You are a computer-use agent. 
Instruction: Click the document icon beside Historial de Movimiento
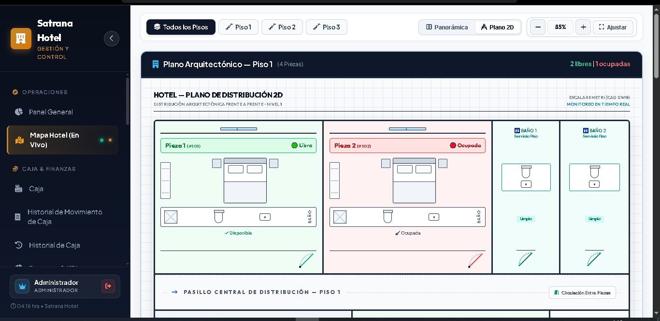18,217
